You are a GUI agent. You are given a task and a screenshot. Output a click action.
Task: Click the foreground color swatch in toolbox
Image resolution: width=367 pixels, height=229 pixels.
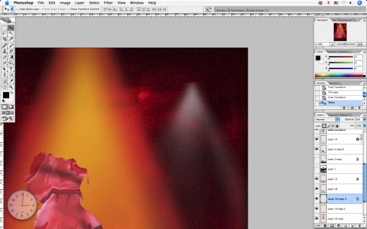coord(6,95)
